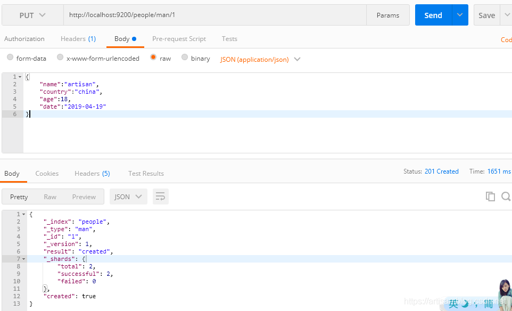
Task: Click the request URL input field
Action: coord(213,14)
